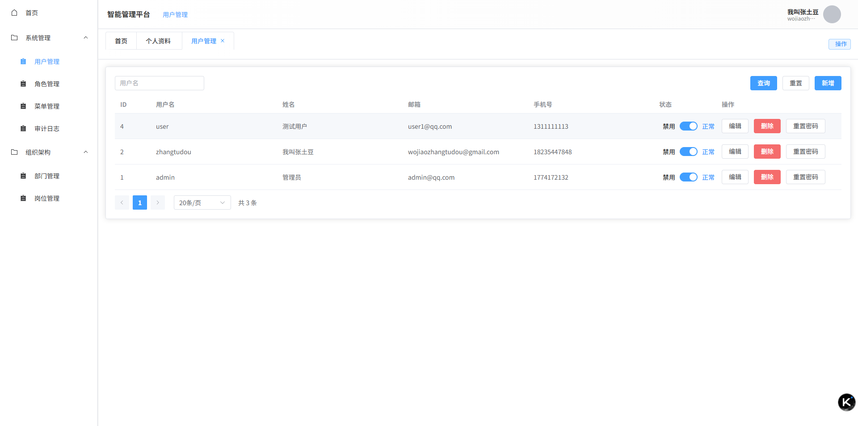Open the 首页 sidebar menu item

tap(49, 13)
